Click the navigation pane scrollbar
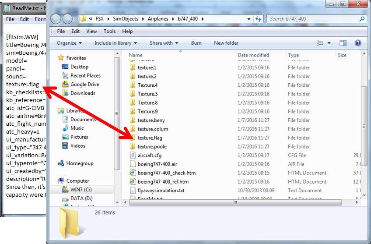Screen dimensions: 371x244 coord(117,113)
